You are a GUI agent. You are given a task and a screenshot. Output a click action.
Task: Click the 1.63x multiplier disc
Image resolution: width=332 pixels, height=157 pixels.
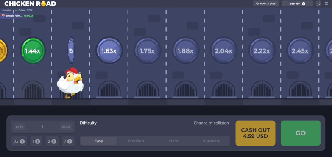109,51
